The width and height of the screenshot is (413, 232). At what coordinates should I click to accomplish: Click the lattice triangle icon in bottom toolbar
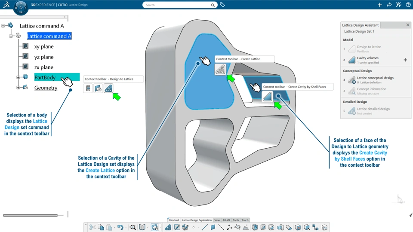(x=168, y=227)
